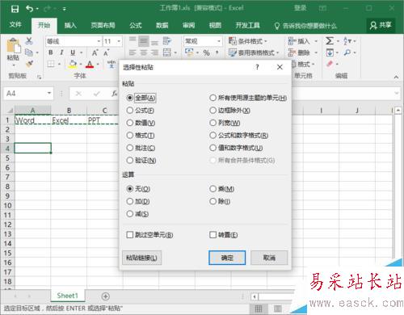Click the 确定 button
404x315 pixels.
227,258
